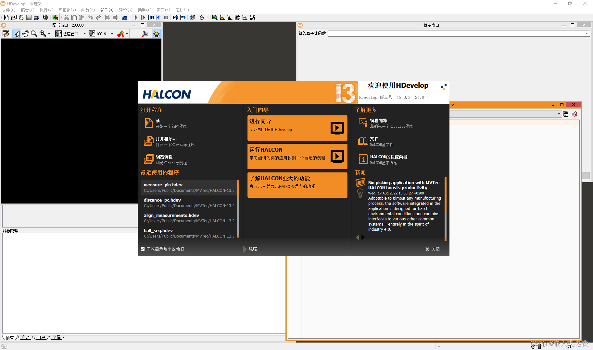Expand the operator input combo box
Image resolution: width=593 pixels, height=350 pixels.
(x=587, y=33)
